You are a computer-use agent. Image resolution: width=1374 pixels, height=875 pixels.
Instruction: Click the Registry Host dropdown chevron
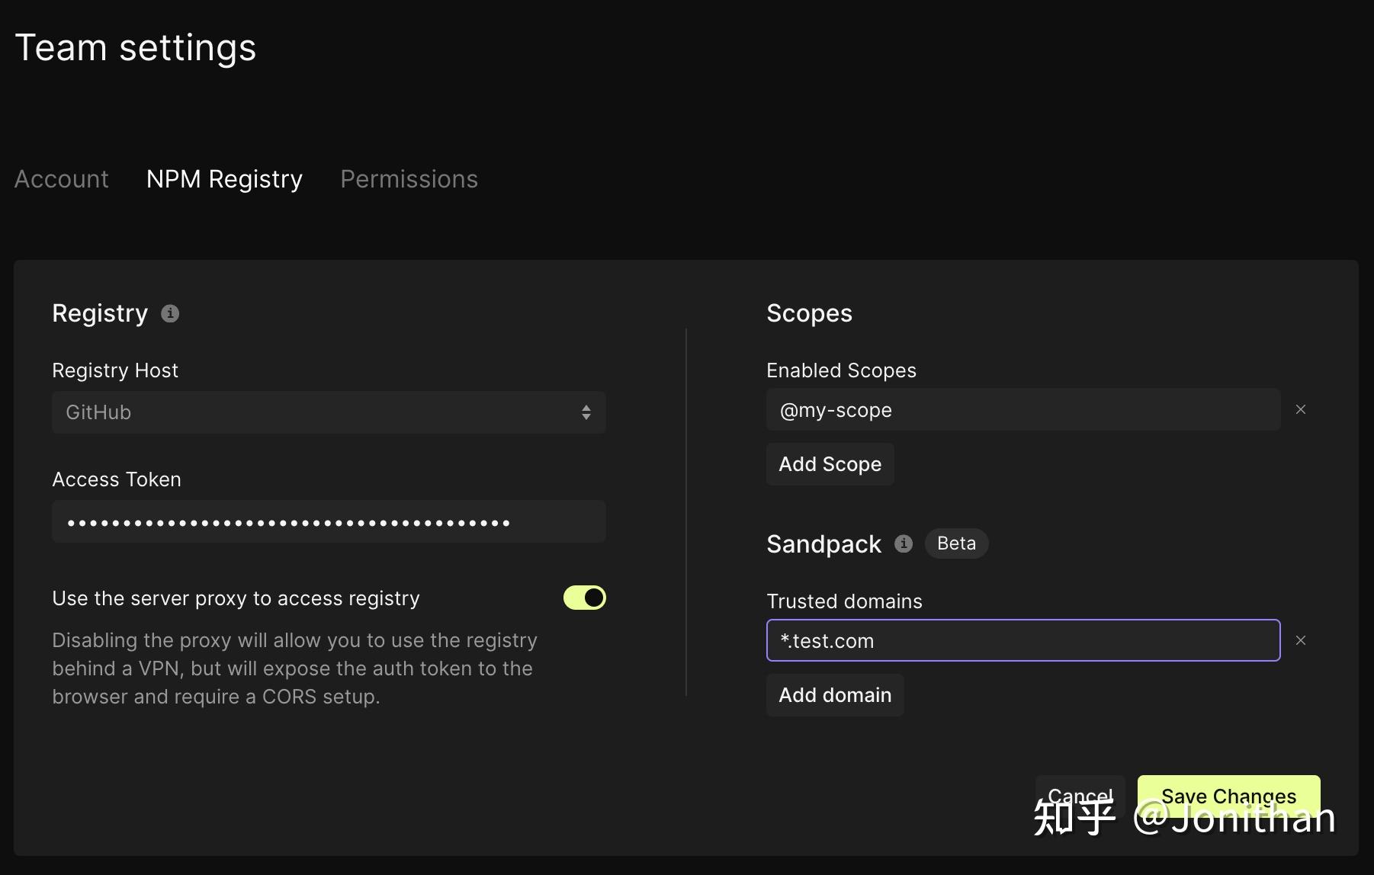(586, 412)
